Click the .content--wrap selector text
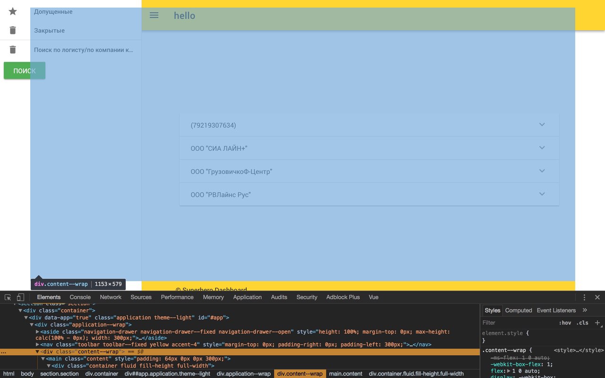This screenshot has height=378, width=605. 504,350
